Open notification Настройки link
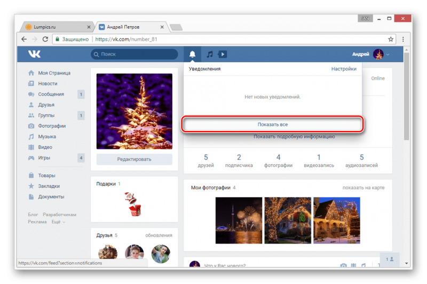The image size is (427, 284). pos(344,69)
